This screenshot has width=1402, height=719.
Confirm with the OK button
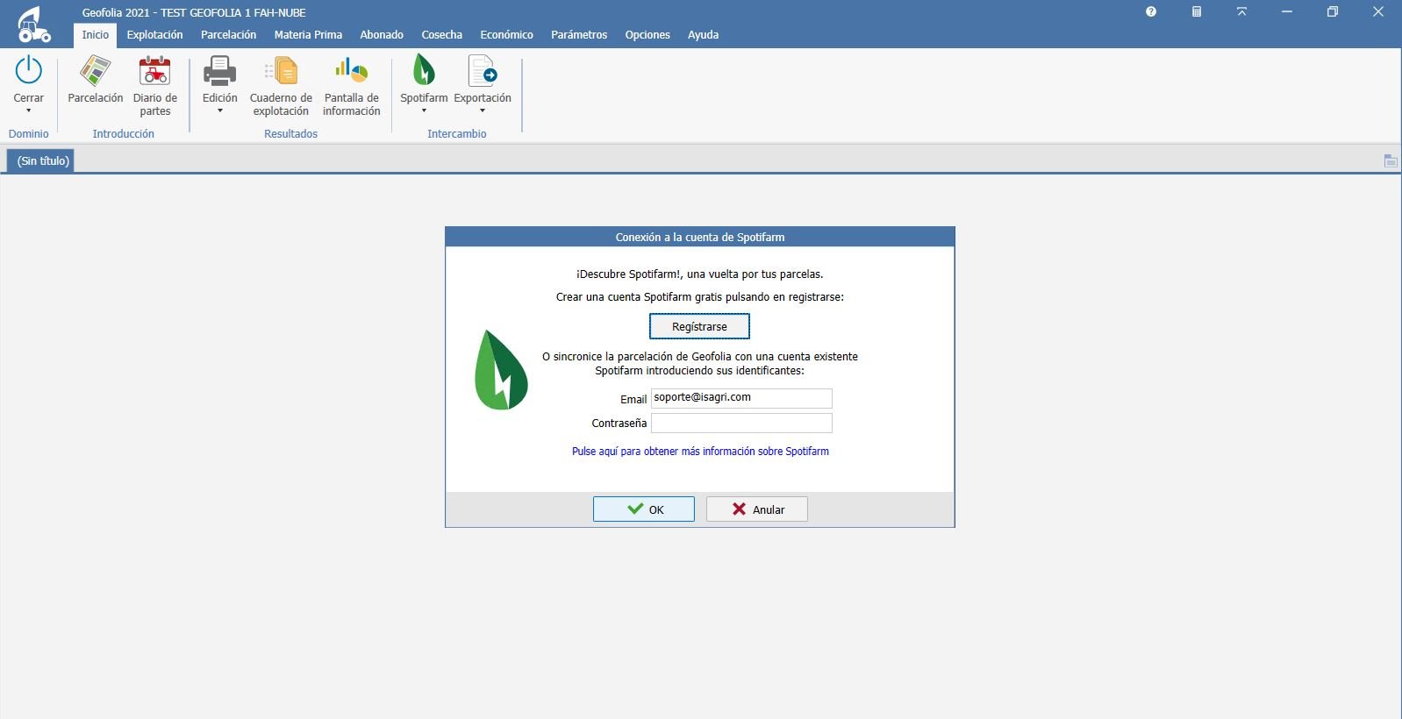click(643, 509)
